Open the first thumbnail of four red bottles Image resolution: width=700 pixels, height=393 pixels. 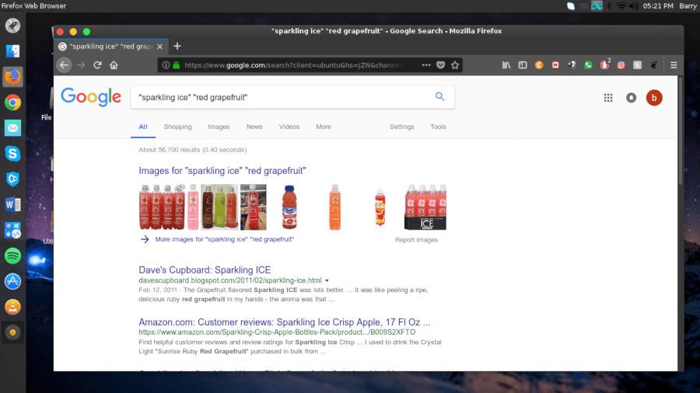(x=162, y=207)
